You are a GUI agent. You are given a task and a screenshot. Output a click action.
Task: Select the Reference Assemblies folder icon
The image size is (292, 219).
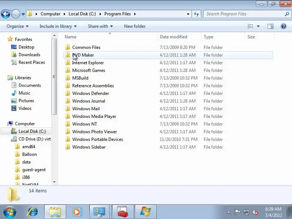point(68,86)
